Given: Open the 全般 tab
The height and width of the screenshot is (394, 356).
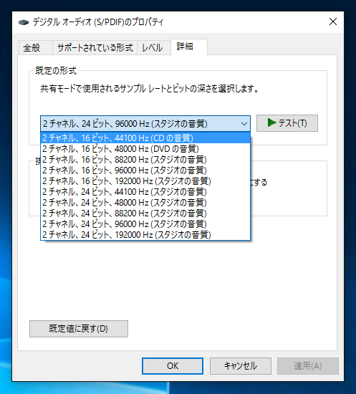Looking at the screenshot, I should pyautogui.click(x=35, y=47).
